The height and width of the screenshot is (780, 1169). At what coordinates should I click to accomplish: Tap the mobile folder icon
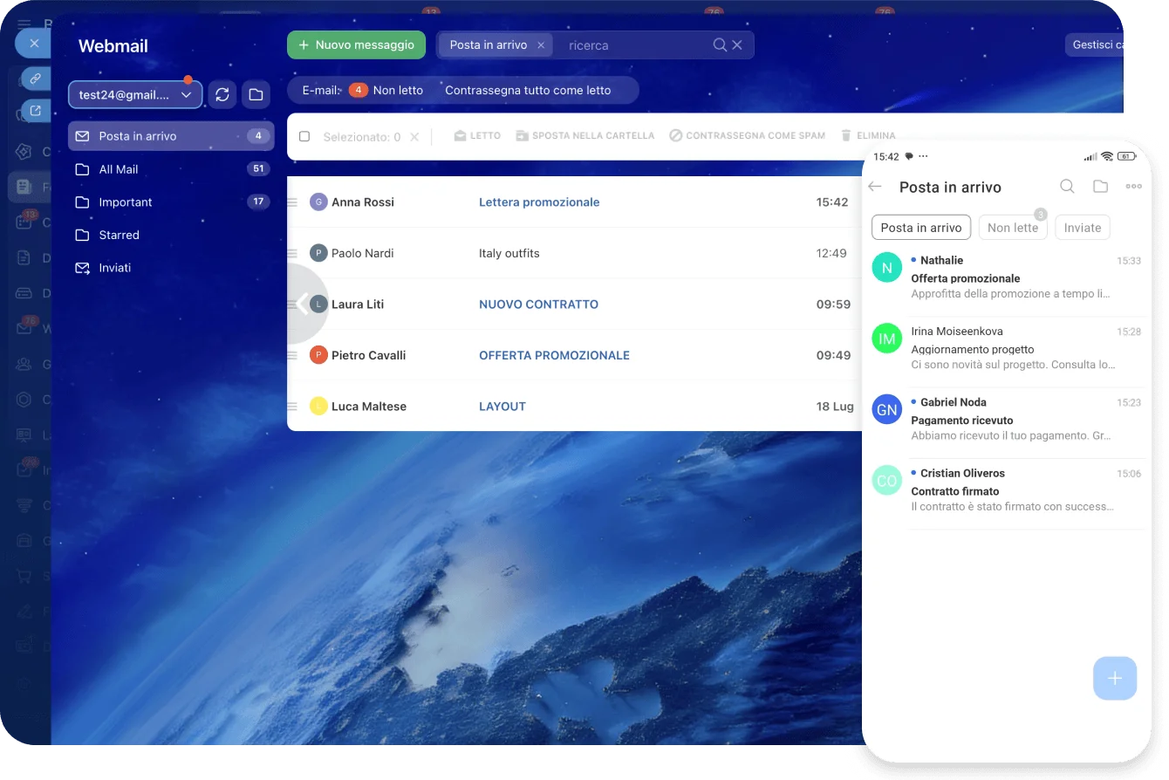tap(1100, 187)
